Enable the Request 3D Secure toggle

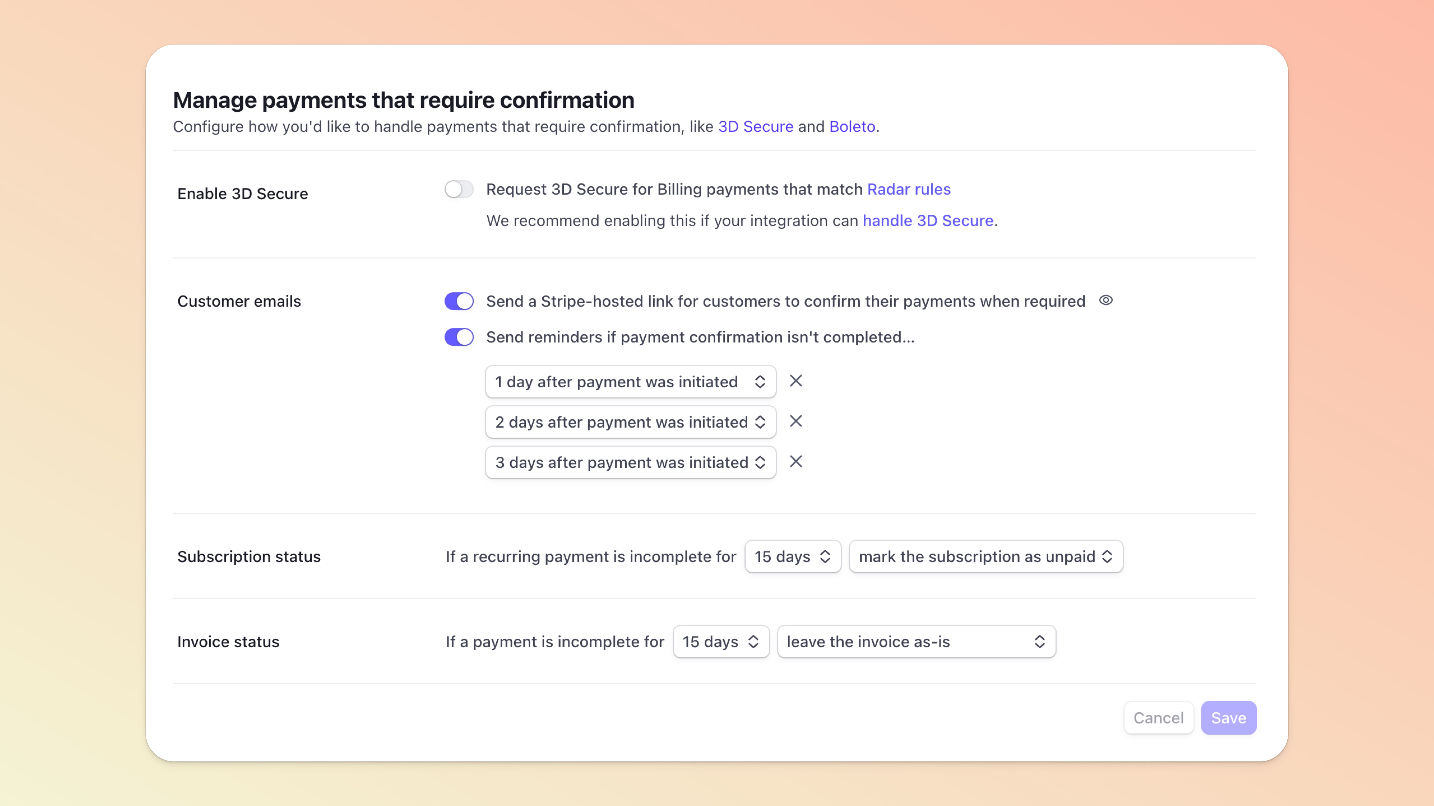click(459, 189)
